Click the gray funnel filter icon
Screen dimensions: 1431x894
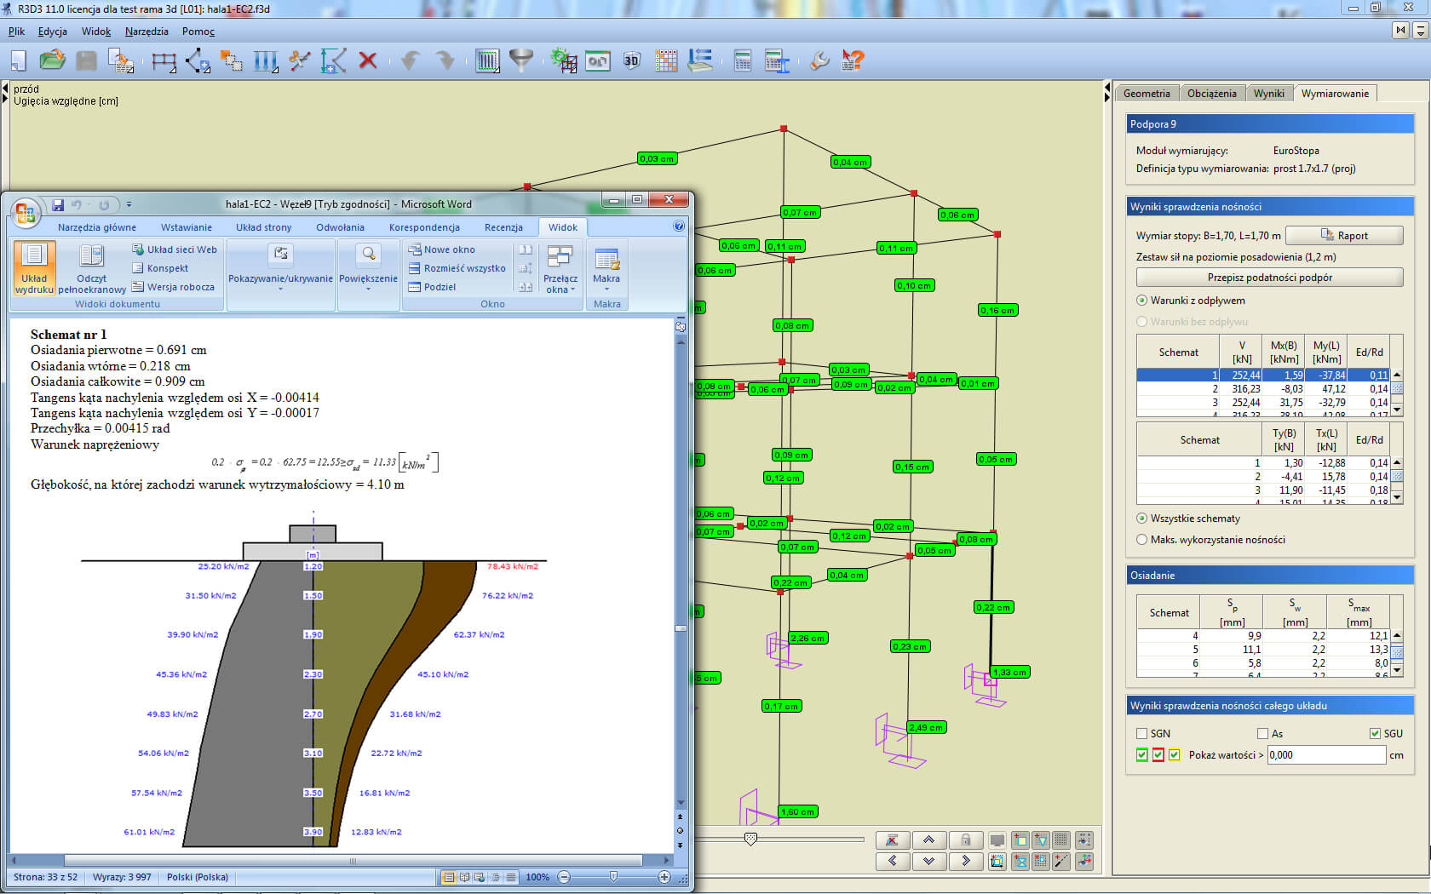click(520, 60)
